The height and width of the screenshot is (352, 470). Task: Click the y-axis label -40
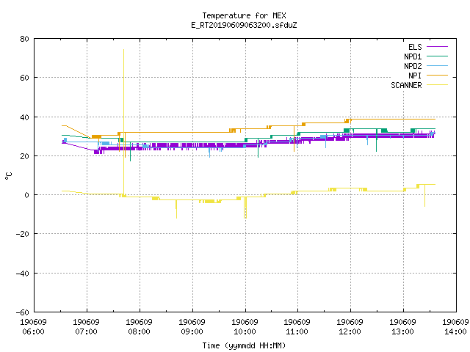(x=23, y=274)
